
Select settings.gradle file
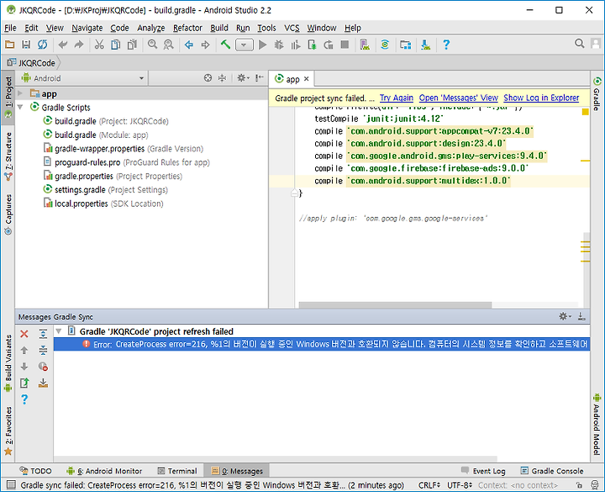click(105, 189)
